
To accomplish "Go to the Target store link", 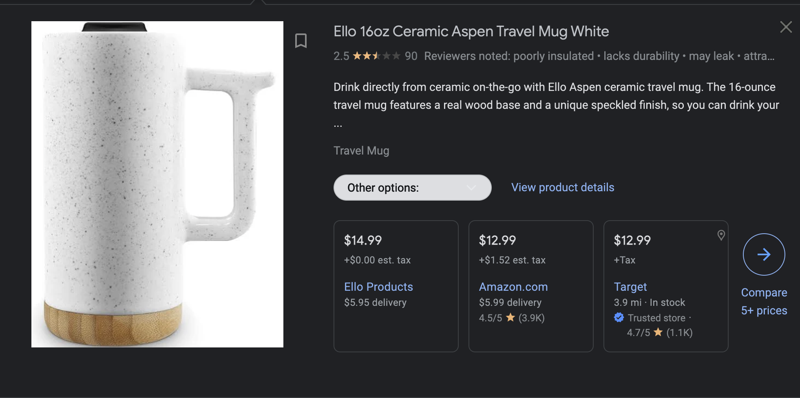I will [x=630, y=287].
